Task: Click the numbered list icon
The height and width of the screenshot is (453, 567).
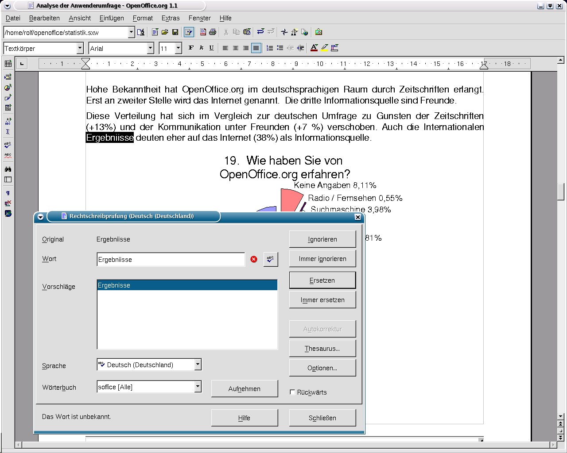Action: (x=269, y=48)
